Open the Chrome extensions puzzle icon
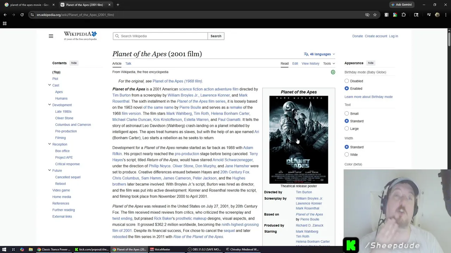451x253 pixels. click(x=403, y=15)
